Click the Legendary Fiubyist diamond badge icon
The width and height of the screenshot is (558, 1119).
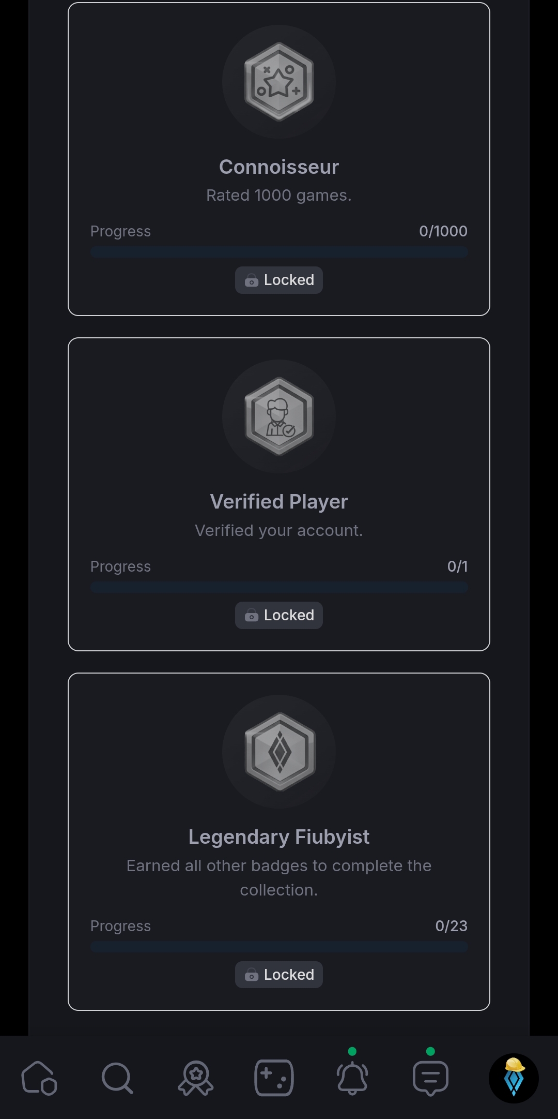(279, 752)
